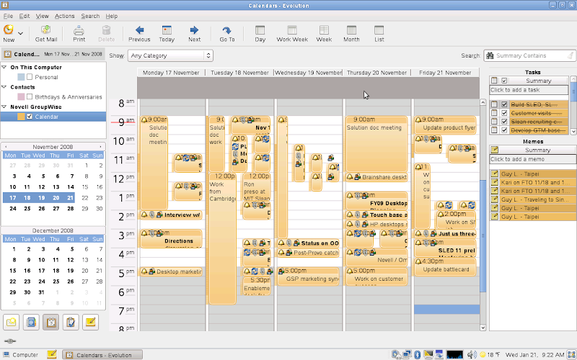Select the Thursday 20 November column header
The width and height of the screenshot is (577, 360).
[x=376, y=73]
